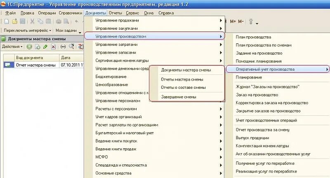This screenshot has height=178, width=330.
Task: Click the Print preview magnifier icon
Action: 66,21
